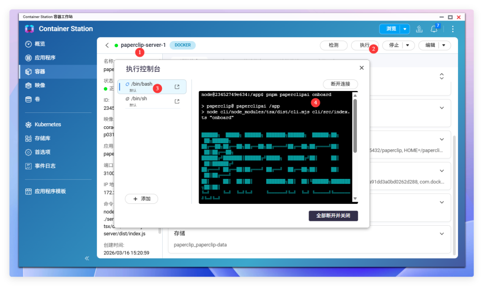Click the 存储库 grid icon
Screen dimensions: 483x286
28,138
